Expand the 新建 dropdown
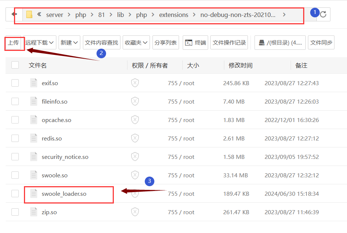 69,42
